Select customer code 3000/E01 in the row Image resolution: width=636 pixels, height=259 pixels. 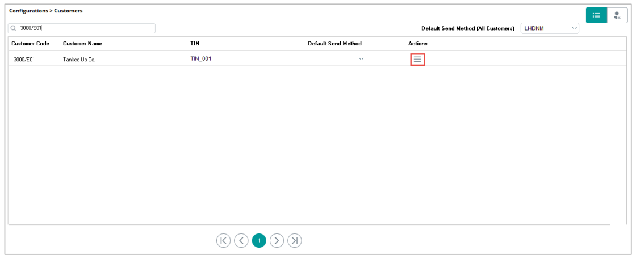tap(24, 59)
